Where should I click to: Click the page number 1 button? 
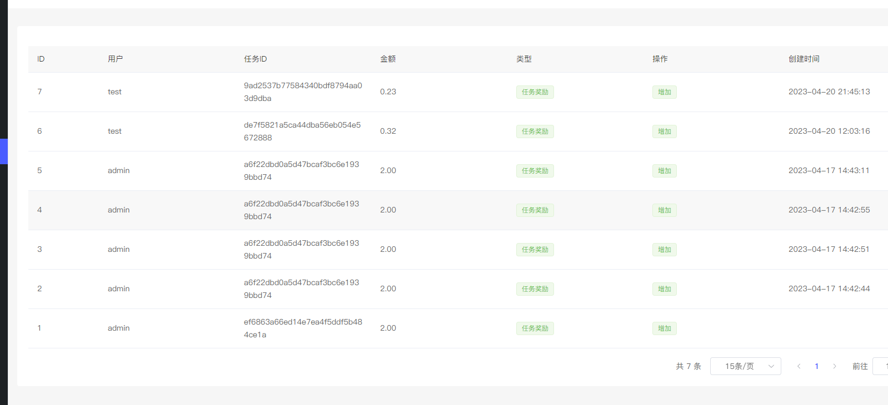pos(816,366)
